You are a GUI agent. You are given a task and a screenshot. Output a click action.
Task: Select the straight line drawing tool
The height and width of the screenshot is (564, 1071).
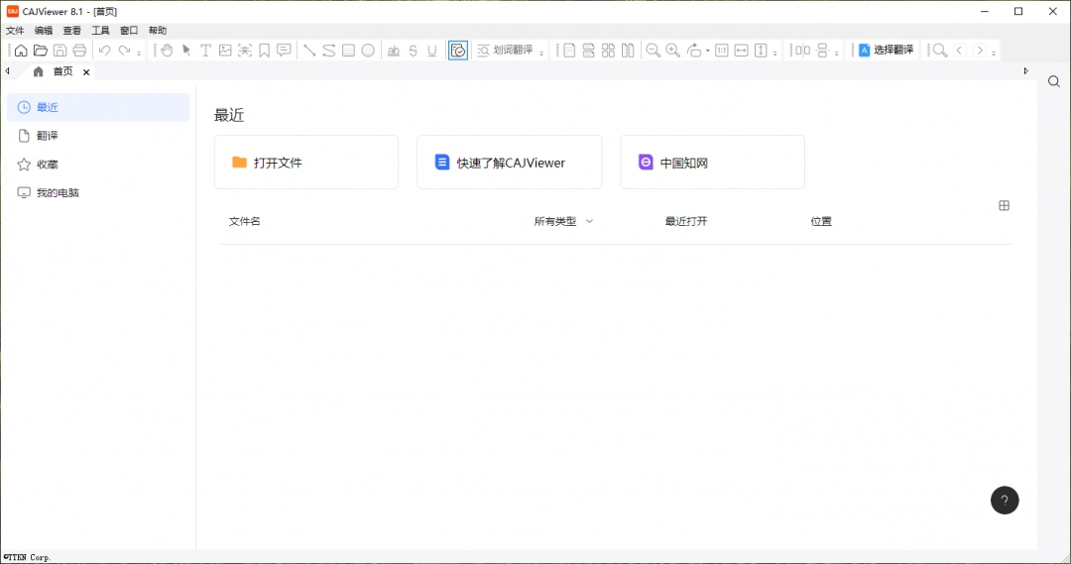click(309, 51)
